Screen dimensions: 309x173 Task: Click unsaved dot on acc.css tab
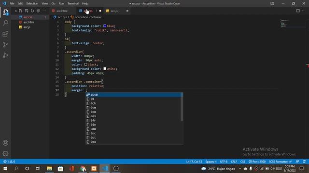click(x=100, y=11)
